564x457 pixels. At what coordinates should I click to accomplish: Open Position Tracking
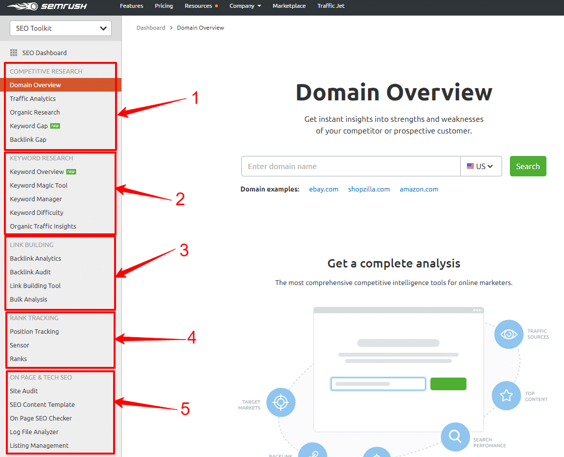pos(34,331)
